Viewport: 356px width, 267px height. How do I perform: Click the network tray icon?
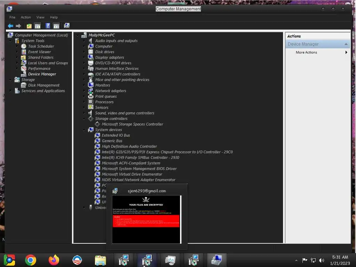(x=313, y=260)
